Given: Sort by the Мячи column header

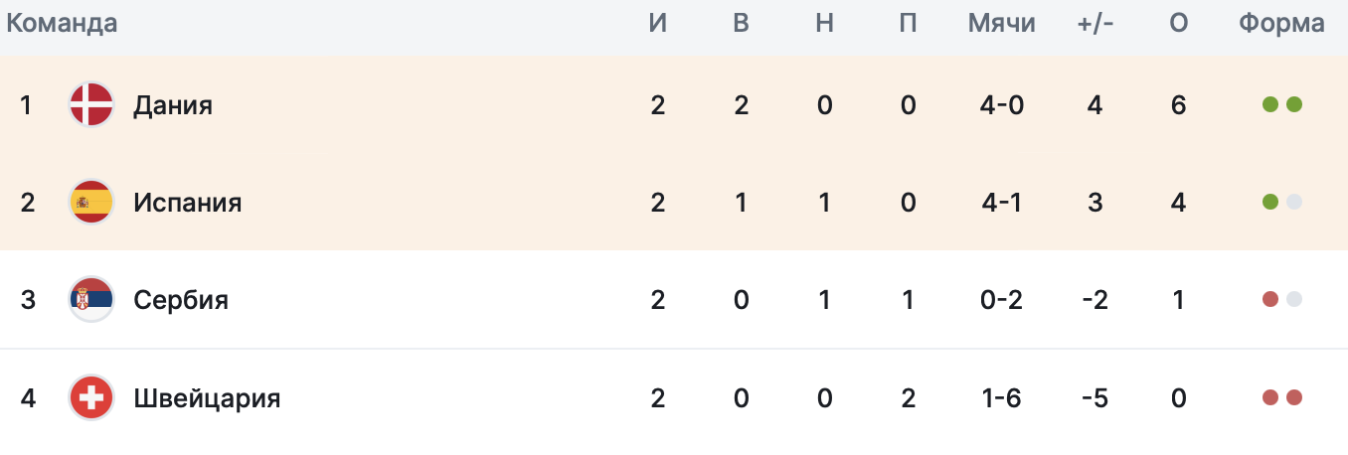Looking at the screenshot, I should 1002,24.
